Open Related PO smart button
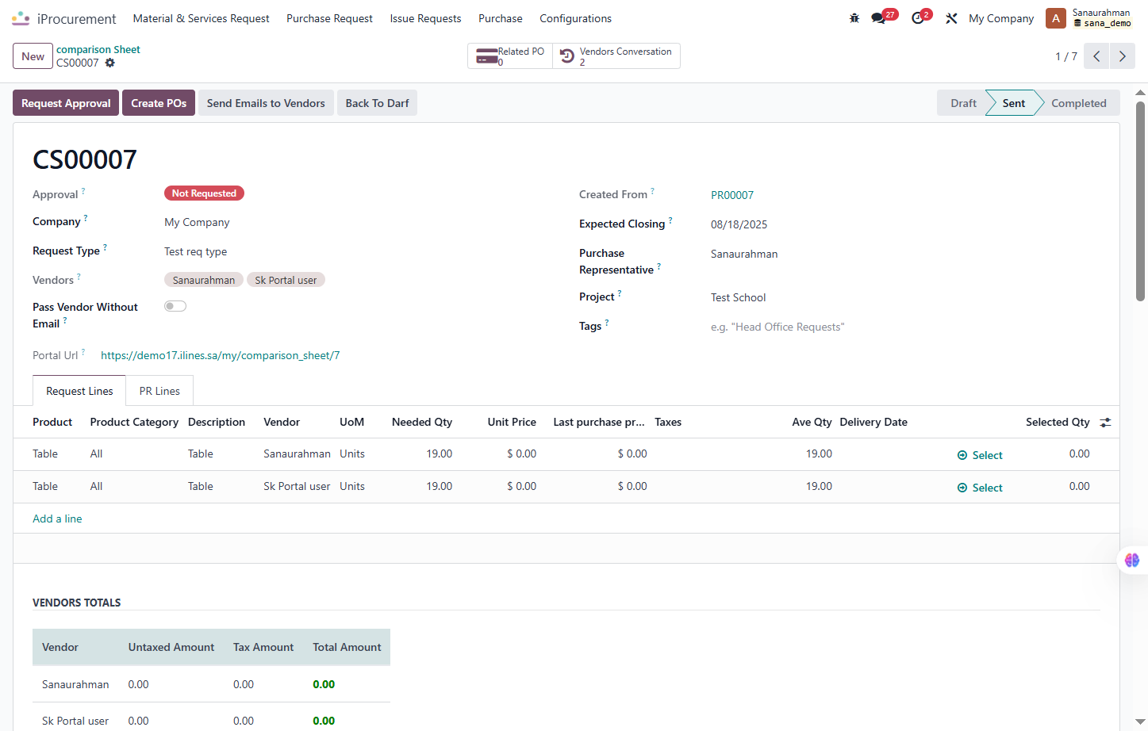The width and height of the screenshot is (1148, 731). pyautogui.click(x=510, y=56)
